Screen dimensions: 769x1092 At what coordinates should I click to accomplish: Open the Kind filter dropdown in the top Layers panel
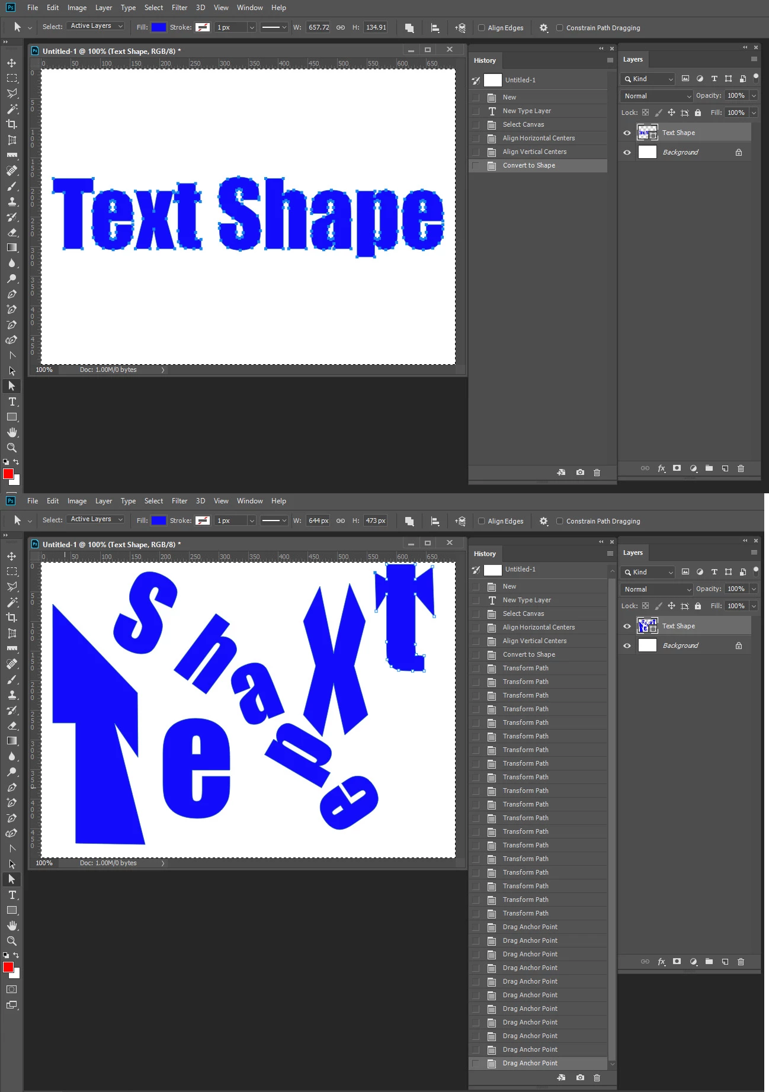(648, 79)
